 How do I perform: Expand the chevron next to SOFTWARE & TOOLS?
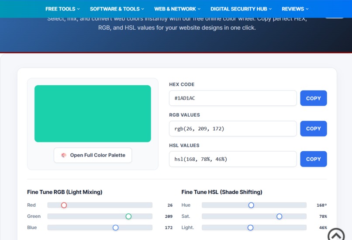[143, 9]
